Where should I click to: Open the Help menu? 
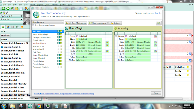[x=70, y=5]
